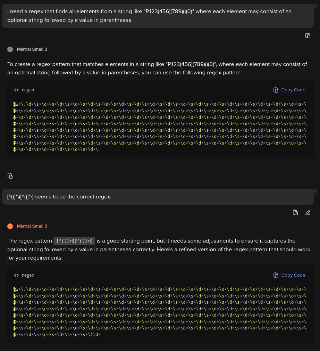Click the "regex" language label of first block
The height and width of the screenshot is (351, 320).
28,90
